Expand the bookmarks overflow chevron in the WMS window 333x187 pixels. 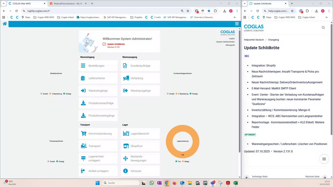(235, 17)
